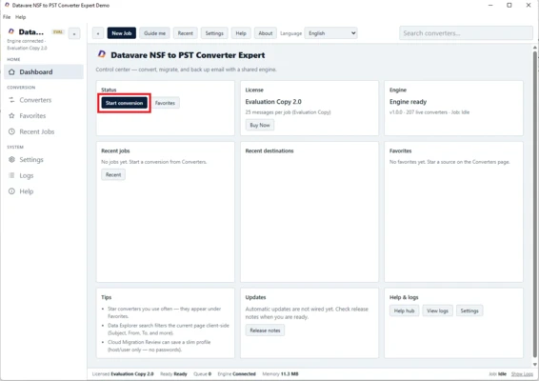This screenshot has height=381, width=539.
Task: Open Settings from the top toolbar
Action: pos(214,33)
